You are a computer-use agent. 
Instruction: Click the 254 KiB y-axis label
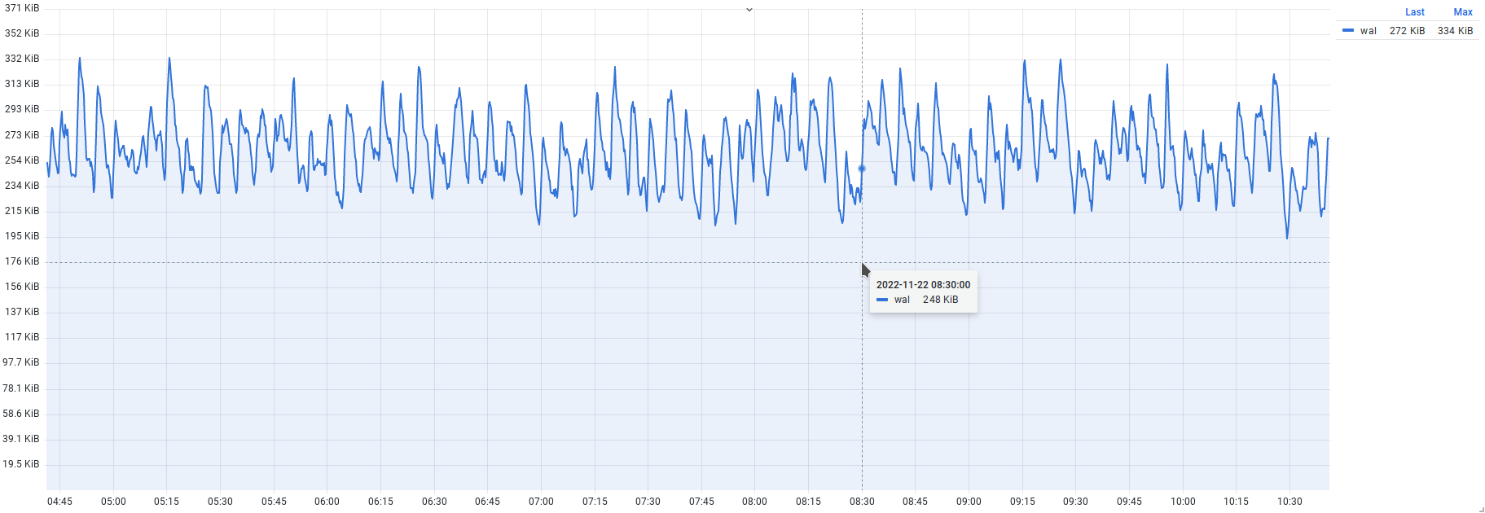[22, 160]
